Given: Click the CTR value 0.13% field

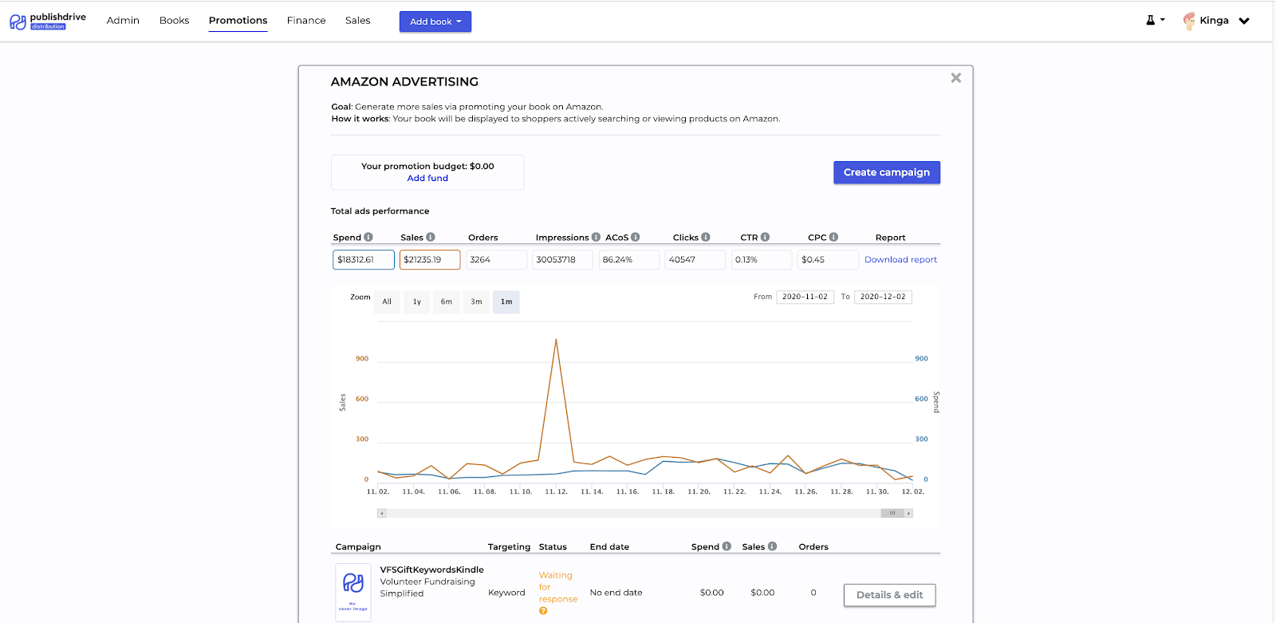Looking at the screenshot, I should click(762, 259).
